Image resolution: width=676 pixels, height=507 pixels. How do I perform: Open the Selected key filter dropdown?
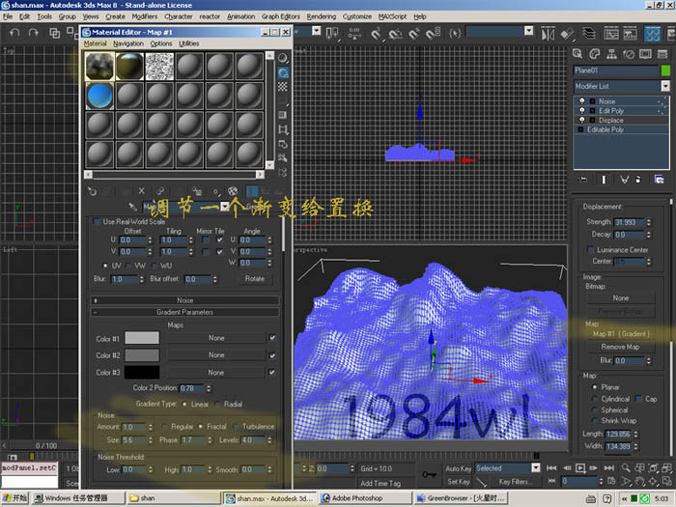[536, 467]
